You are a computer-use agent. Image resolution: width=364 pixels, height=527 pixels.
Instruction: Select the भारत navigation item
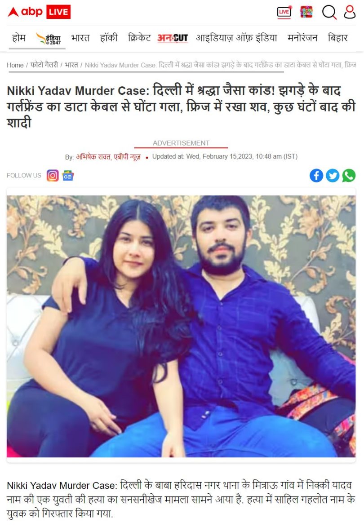coord(80,38)
